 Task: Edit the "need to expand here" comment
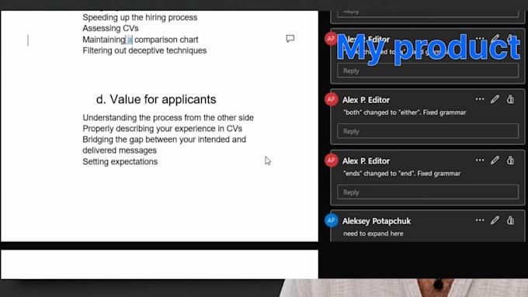pos(495,220)
